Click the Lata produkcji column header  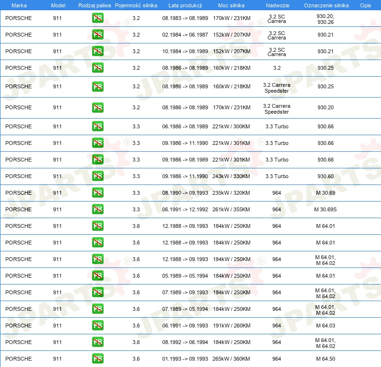185,5
